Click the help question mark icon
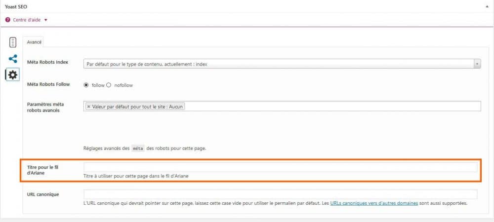The width and height of the screenshot is (494, 222). [x=7, y=20]
